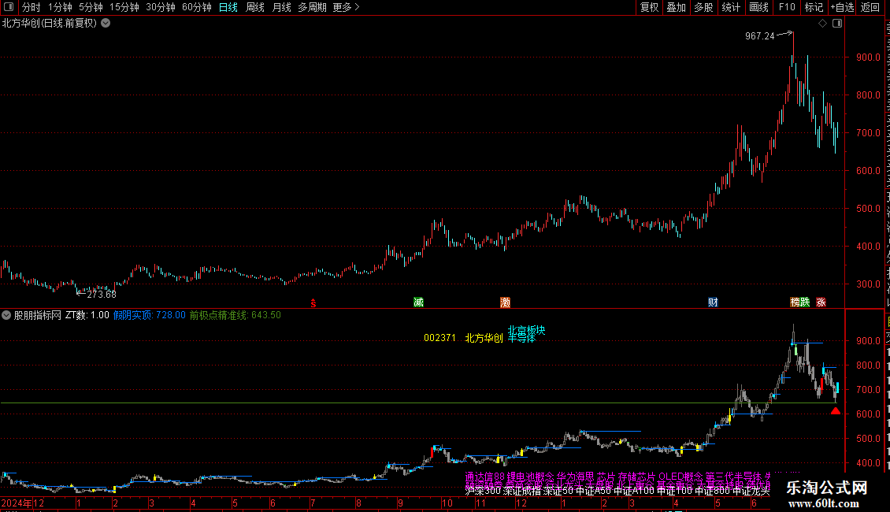Switch to 分时 intraday view
This screenshot has width=890, height=512.
[x=32, y=7]
